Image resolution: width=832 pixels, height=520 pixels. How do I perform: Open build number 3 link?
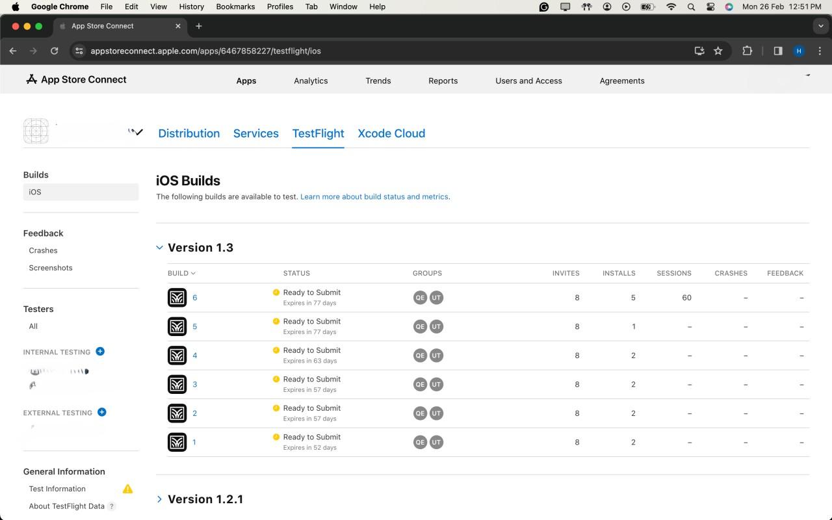click(x=194, y=384)
